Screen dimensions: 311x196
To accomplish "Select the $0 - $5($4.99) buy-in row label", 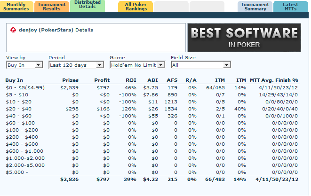I will coord(25,87).
